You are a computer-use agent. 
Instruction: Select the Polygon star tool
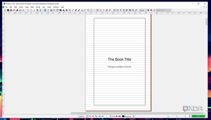pyautogui.click(x=64, y=10)
